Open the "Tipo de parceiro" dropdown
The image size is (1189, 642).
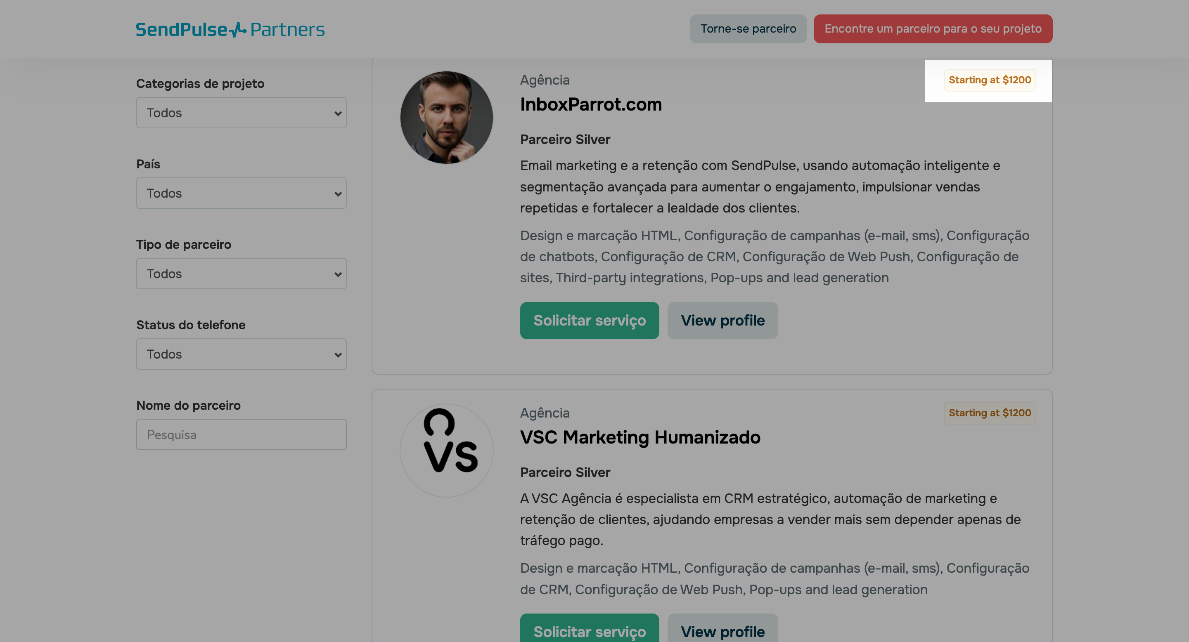pos(241,273)
